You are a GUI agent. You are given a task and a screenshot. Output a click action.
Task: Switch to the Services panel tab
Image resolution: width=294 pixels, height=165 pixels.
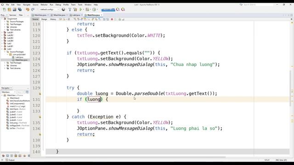12,15
